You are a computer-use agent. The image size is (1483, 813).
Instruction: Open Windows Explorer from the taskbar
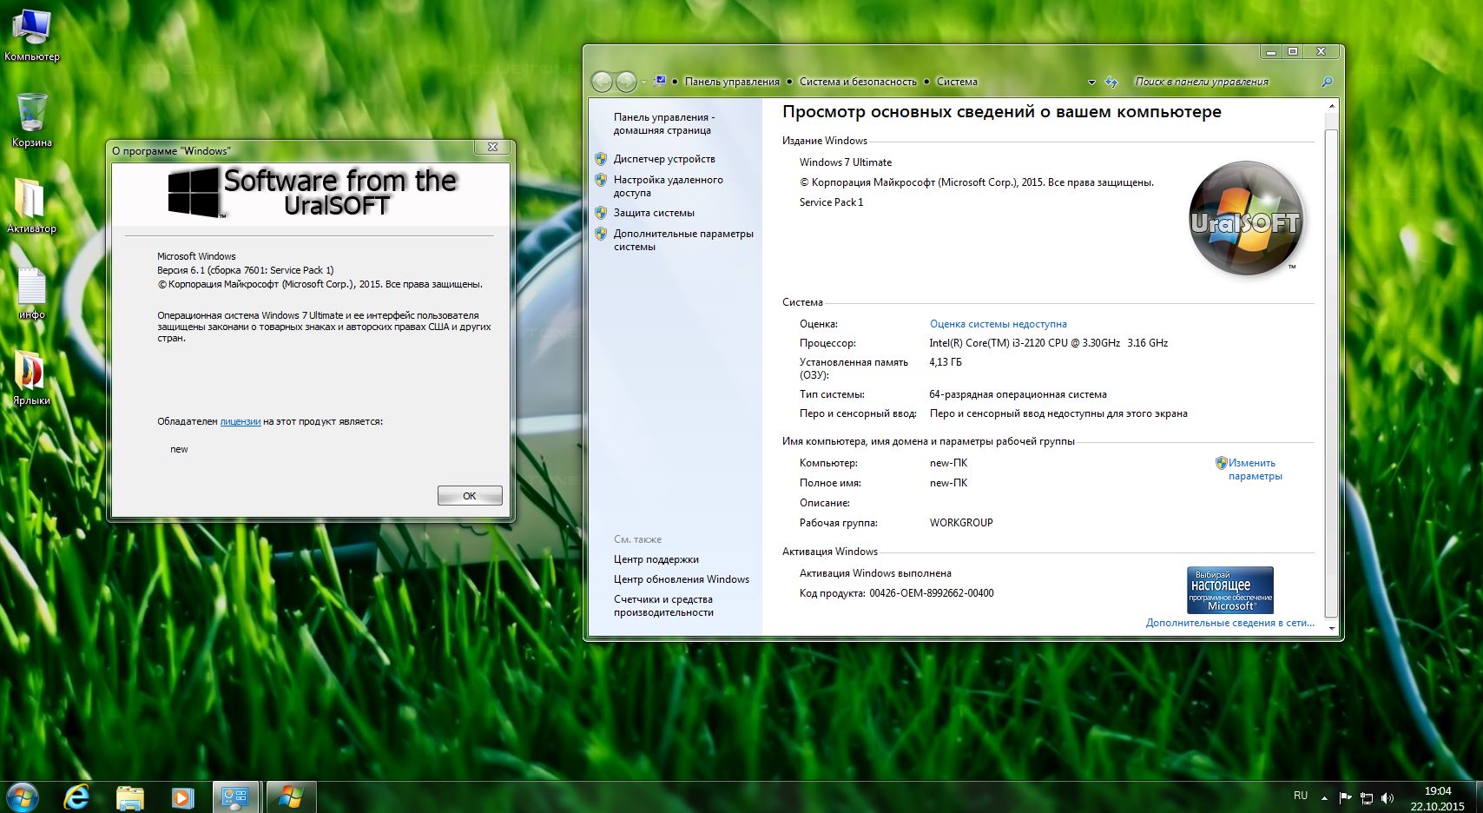point(130,797)
